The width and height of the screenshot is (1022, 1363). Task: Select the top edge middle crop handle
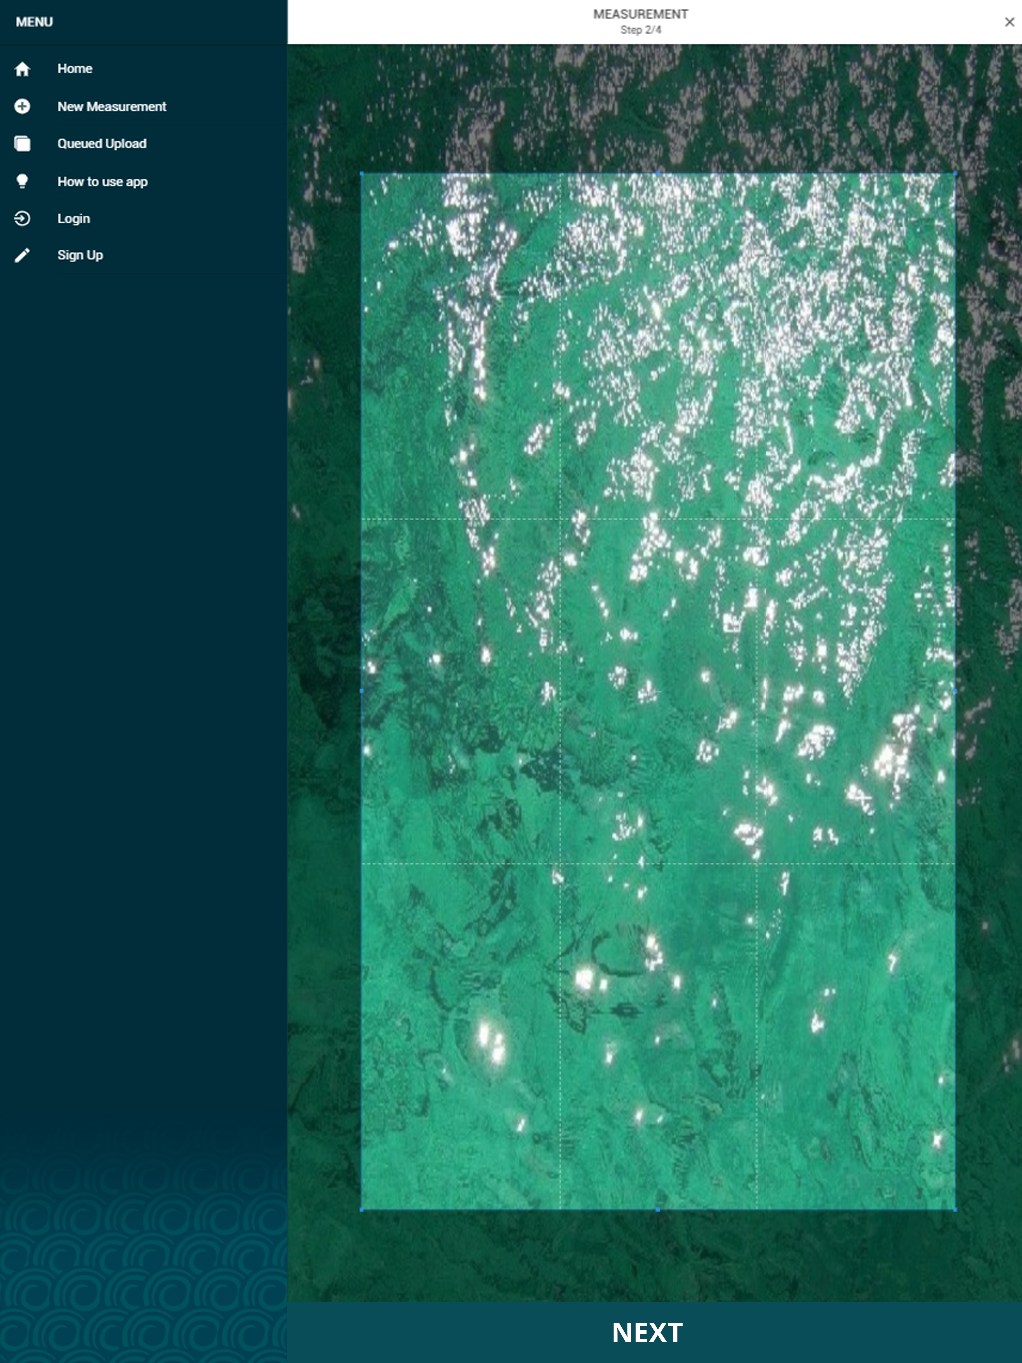coord(658,174)
